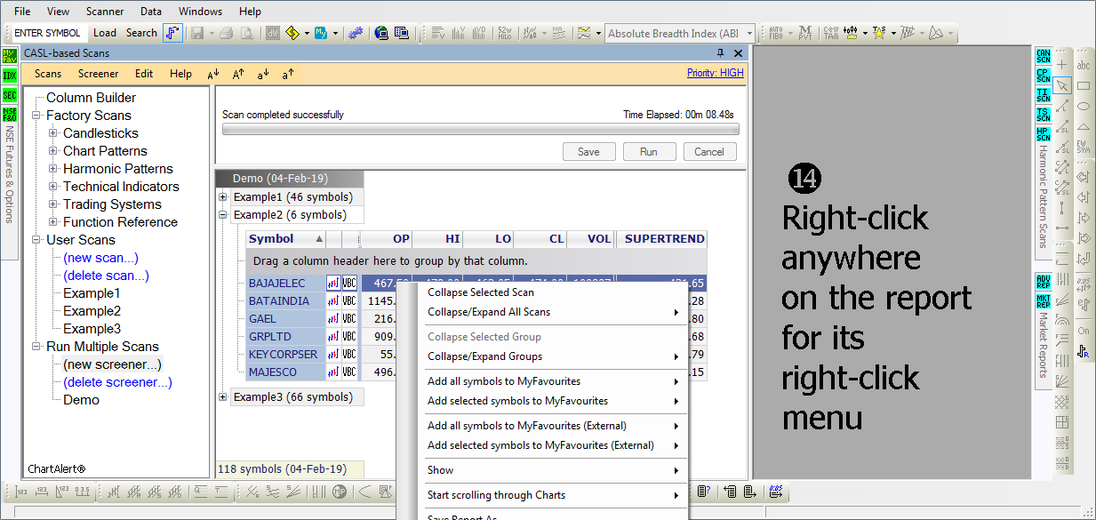Open the IDX index panel icon
This screenshot has width=1096, height=520.
pos(10,76)
